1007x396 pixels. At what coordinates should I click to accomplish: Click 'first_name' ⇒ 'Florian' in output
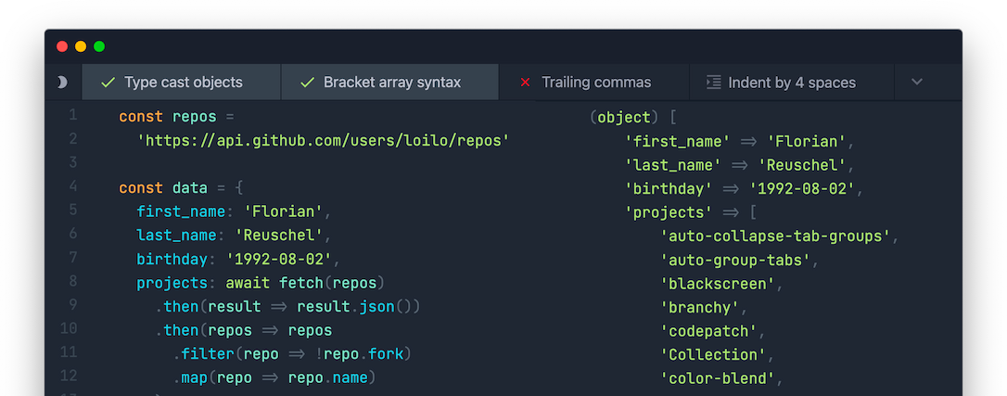click(x=740, y=141)
